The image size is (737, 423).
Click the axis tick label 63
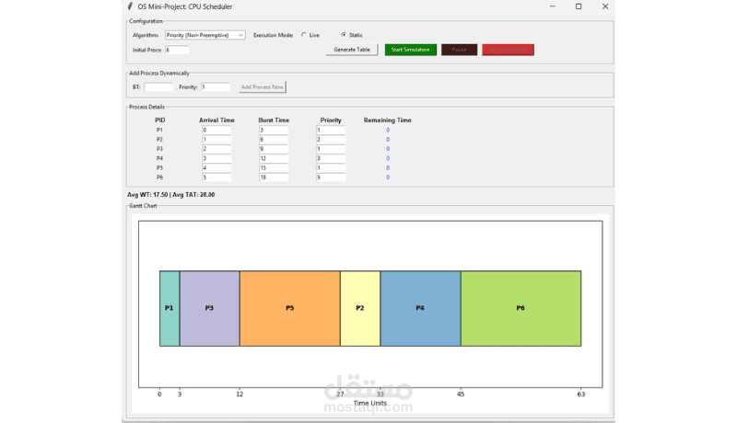tap(581, 394)
